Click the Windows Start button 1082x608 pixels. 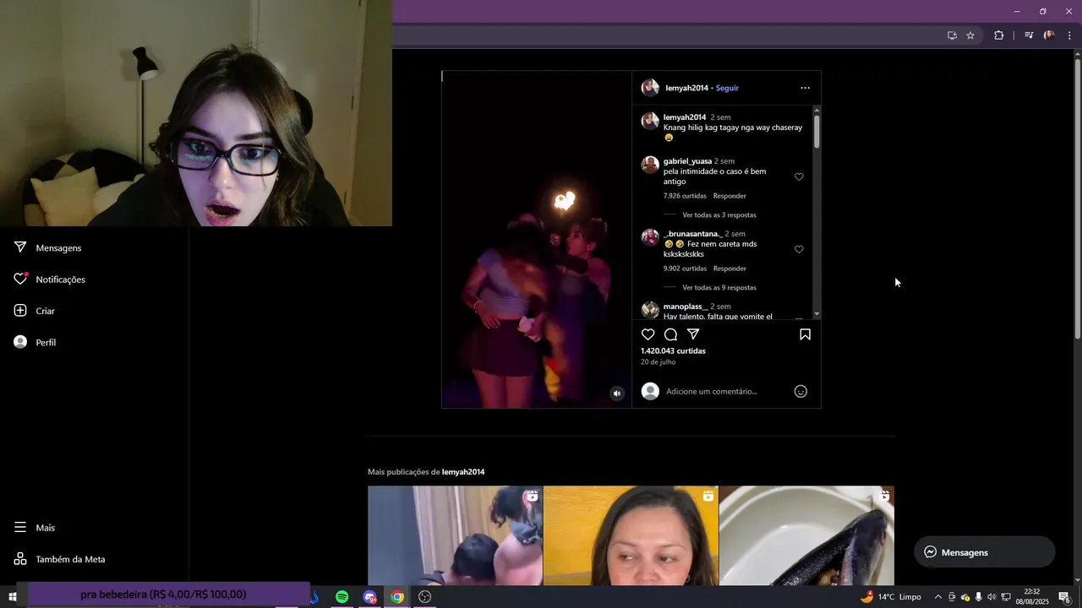[x=13, y=597]
